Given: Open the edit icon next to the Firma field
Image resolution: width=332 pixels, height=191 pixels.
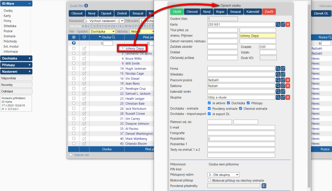Looking at the screenshot, I should [x=283, y=69].
